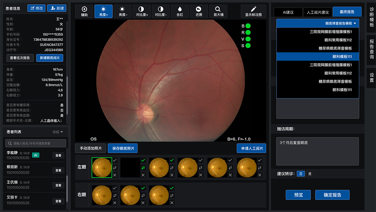Click the 亮度+ brightness increase tool
This screenshot has width=376, height=212.
pos(103,11)
